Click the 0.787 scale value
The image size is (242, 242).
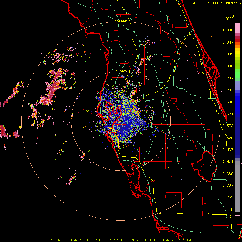[228, 78]
